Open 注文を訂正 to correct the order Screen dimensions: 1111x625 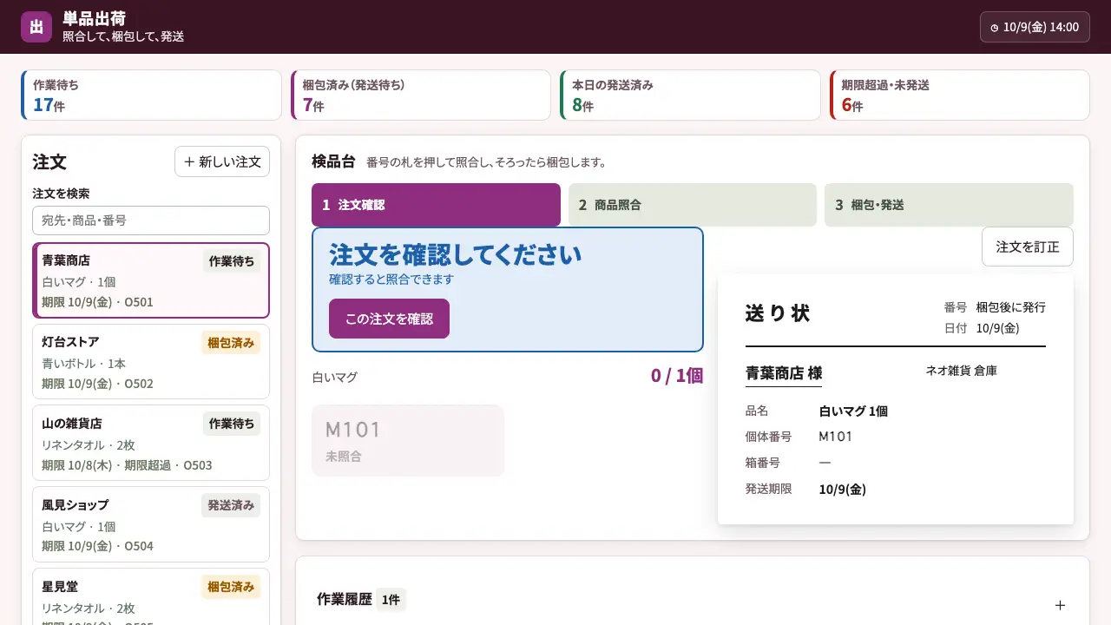click(x=1028, y=247)
